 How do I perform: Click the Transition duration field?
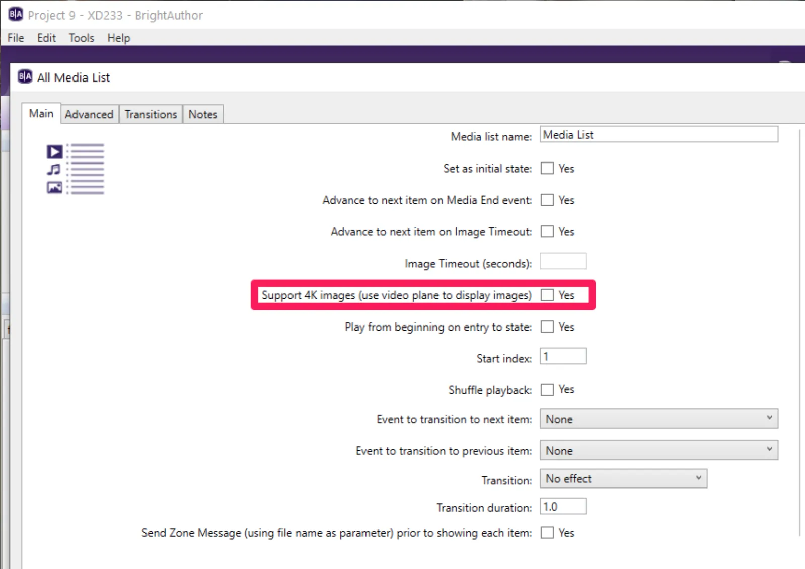pos(563,506)
